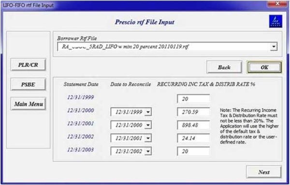Click the PSBE button
Image resolution: width=290 pixels, height=185 pixels.
[x=28, y=84]
